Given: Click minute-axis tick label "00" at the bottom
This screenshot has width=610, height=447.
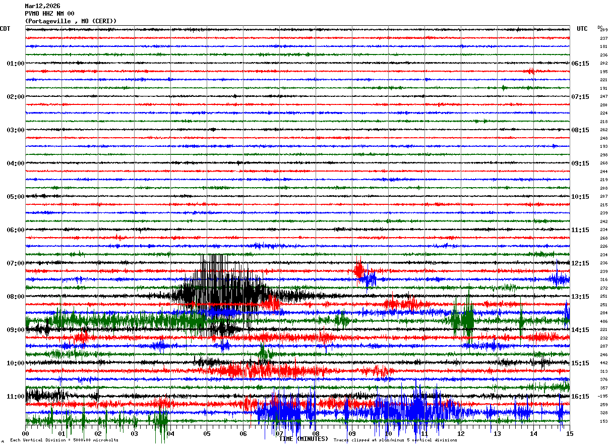Looking at the screenshot, I should pos(26,433).
